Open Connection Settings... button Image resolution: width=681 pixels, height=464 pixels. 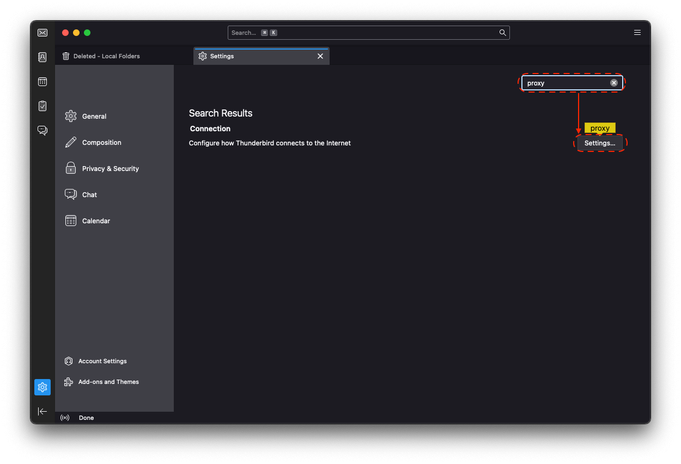tap(599, 143)
